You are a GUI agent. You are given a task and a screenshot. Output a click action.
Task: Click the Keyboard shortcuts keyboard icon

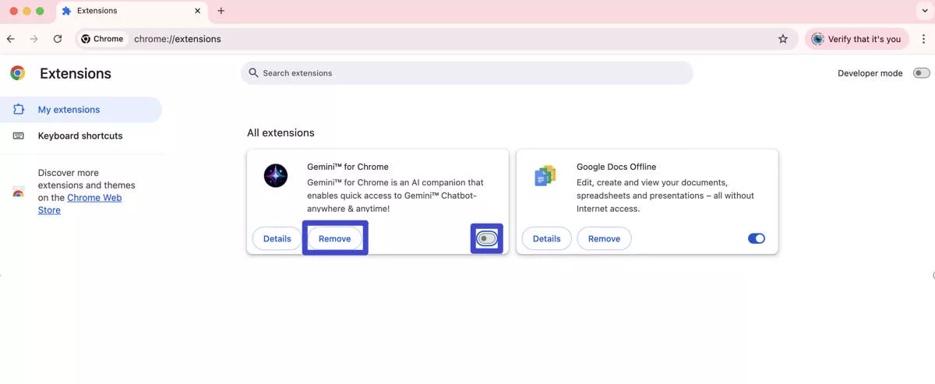coord(19,136)
